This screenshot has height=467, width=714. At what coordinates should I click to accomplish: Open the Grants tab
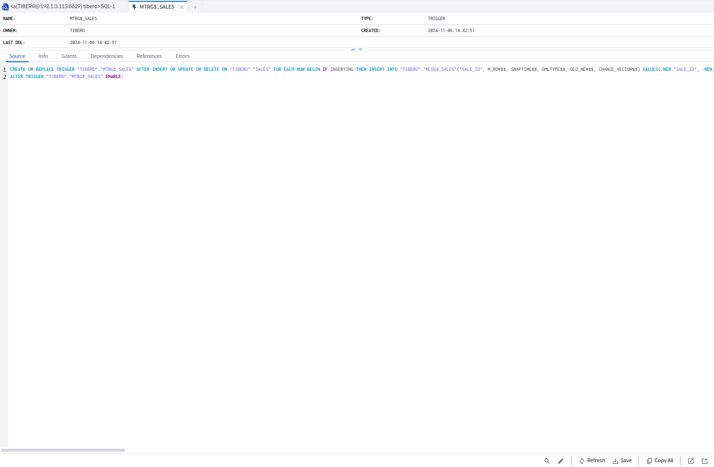[69, 56]
